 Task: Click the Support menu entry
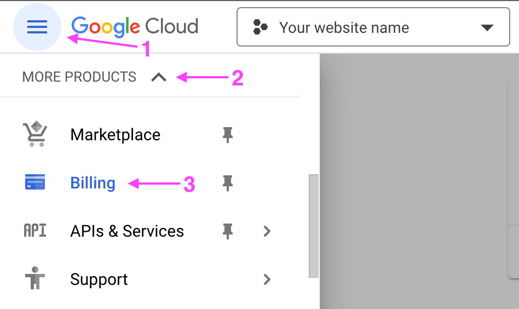(99, 279)
